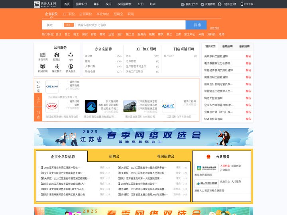Click the blue 搜索 search button
Viewport: 287px width, 215px height.
(196, 25)
